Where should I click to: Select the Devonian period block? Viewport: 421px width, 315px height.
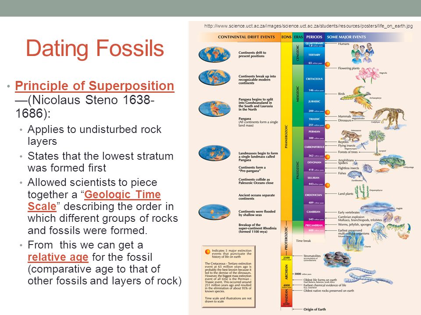[314, 165]
